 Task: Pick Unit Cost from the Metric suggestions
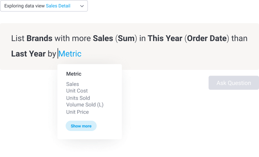pos(77,91)
